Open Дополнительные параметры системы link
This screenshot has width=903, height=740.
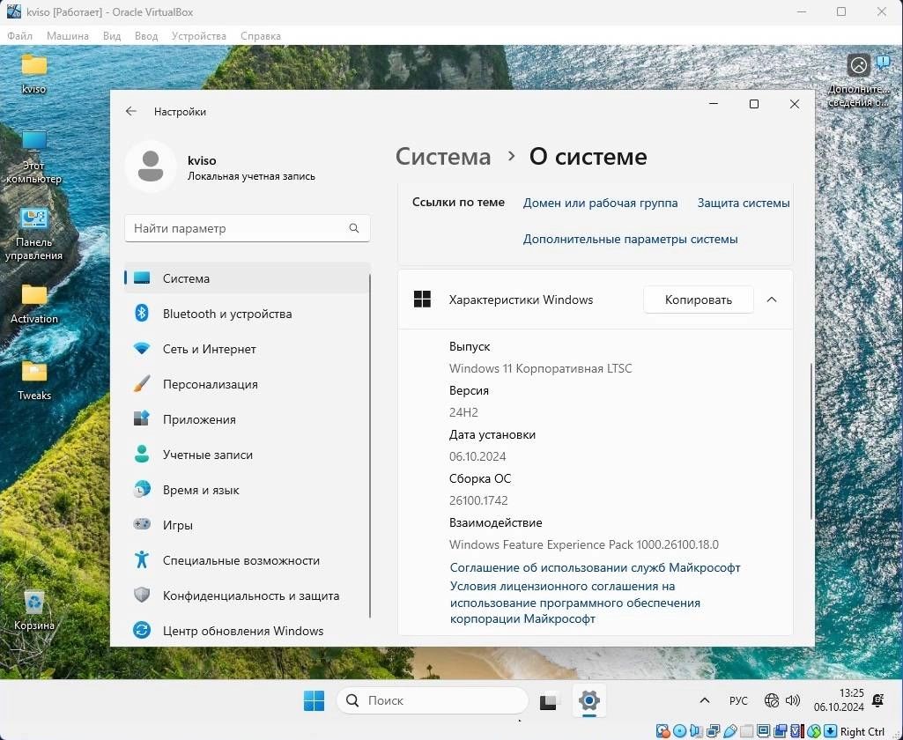630,239
